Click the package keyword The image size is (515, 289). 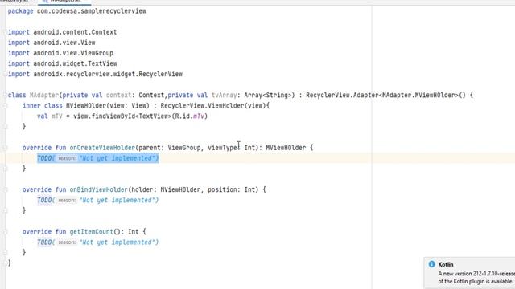pos(20,11)
